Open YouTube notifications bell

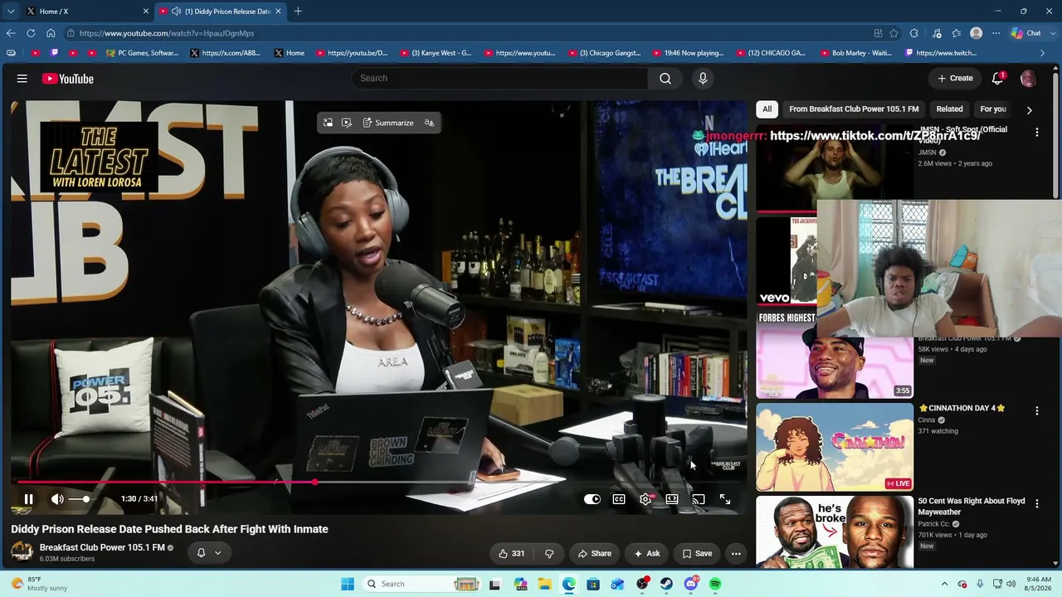[x=998, y=78]
